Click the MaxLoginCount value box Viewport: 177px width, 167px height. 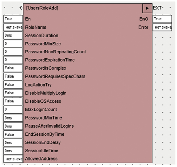pos(13,109)
